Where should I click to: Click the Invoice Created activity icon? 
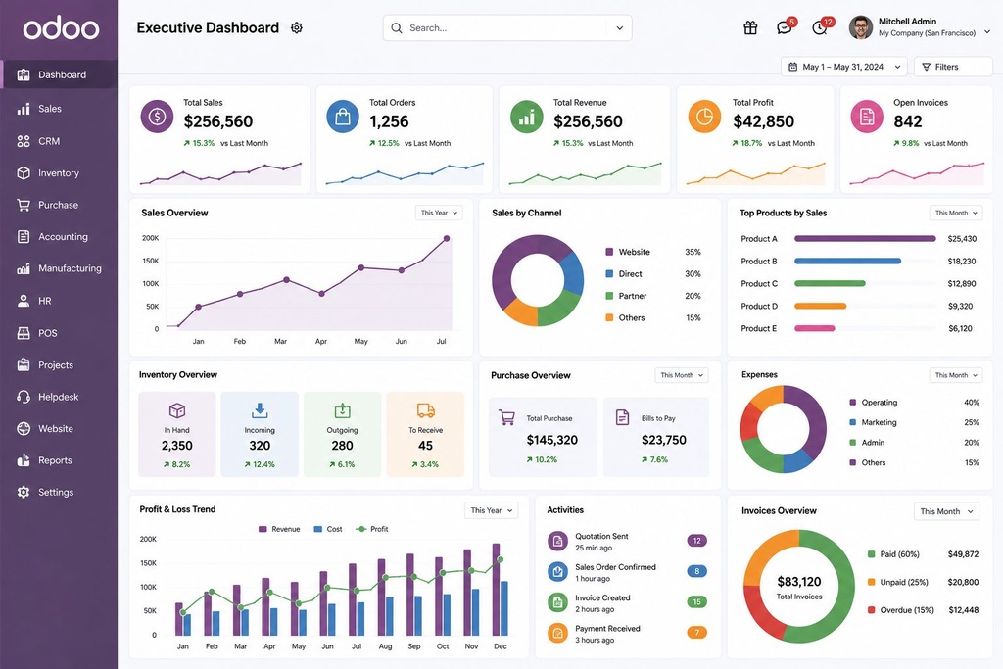point(557,601)
